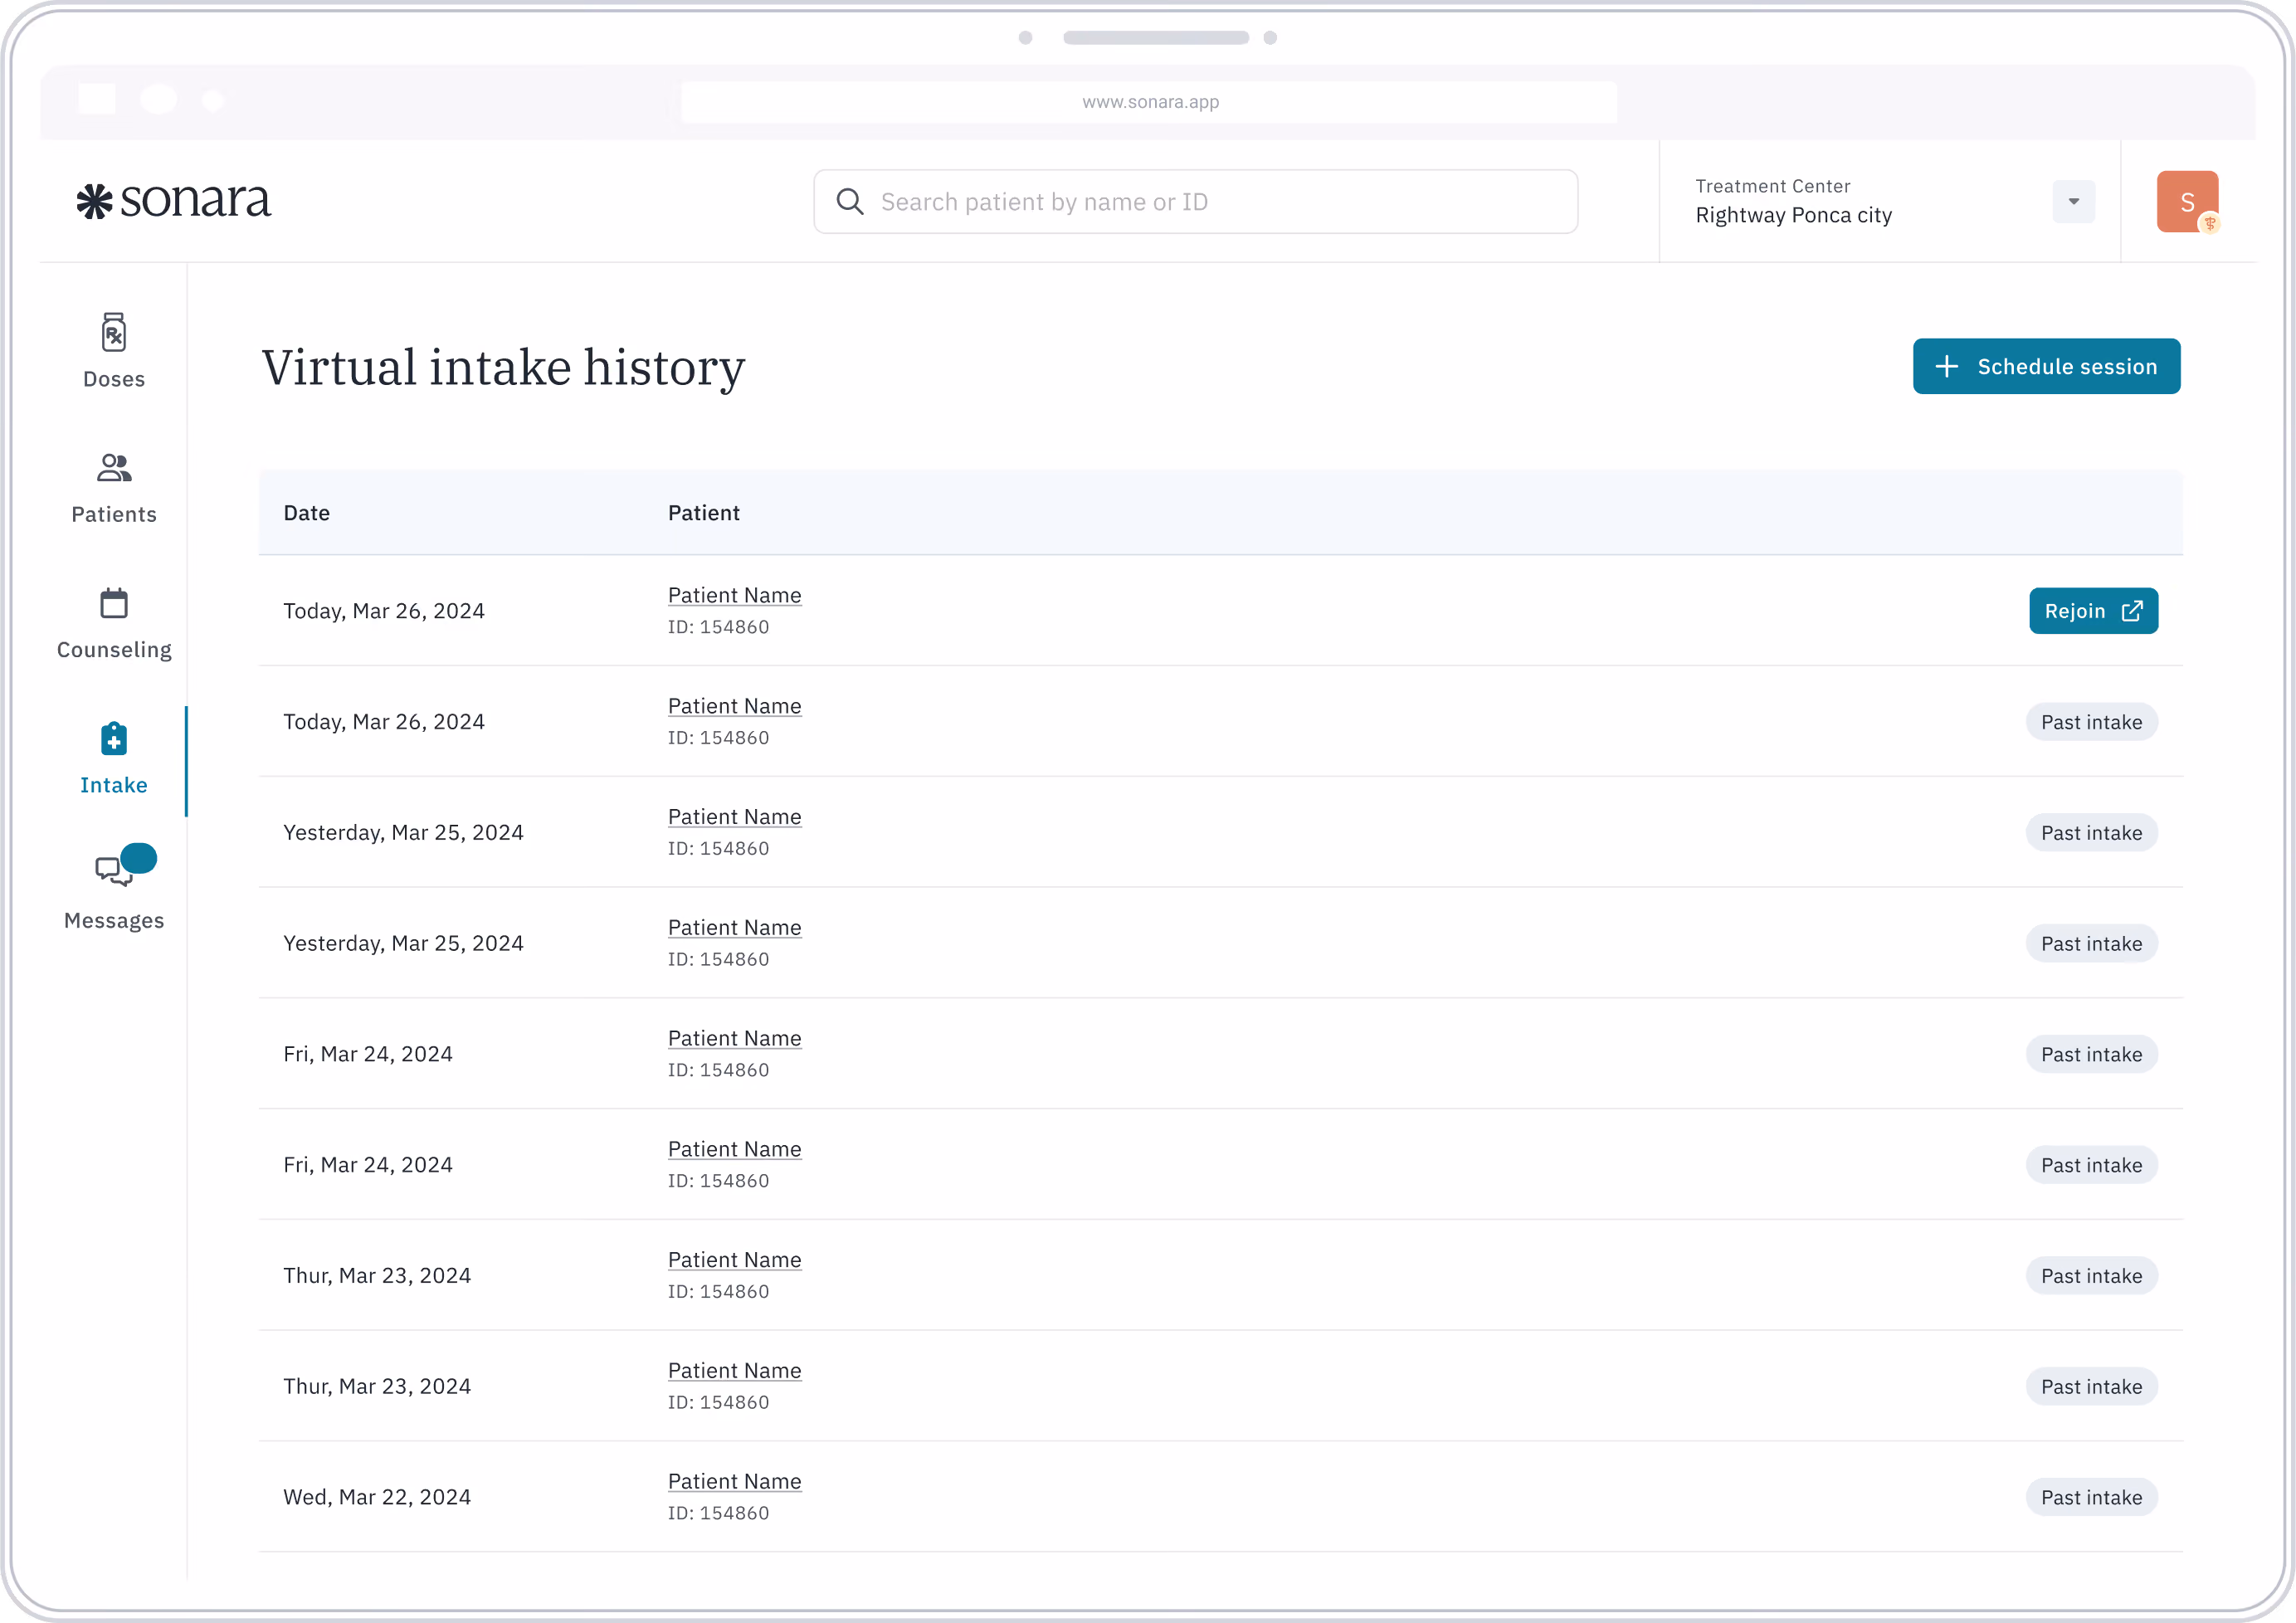Open Patient Name in first Fri Mar 24 row
Image resolution: width=2296 pixels, height=1623 pixels.
734,1039
